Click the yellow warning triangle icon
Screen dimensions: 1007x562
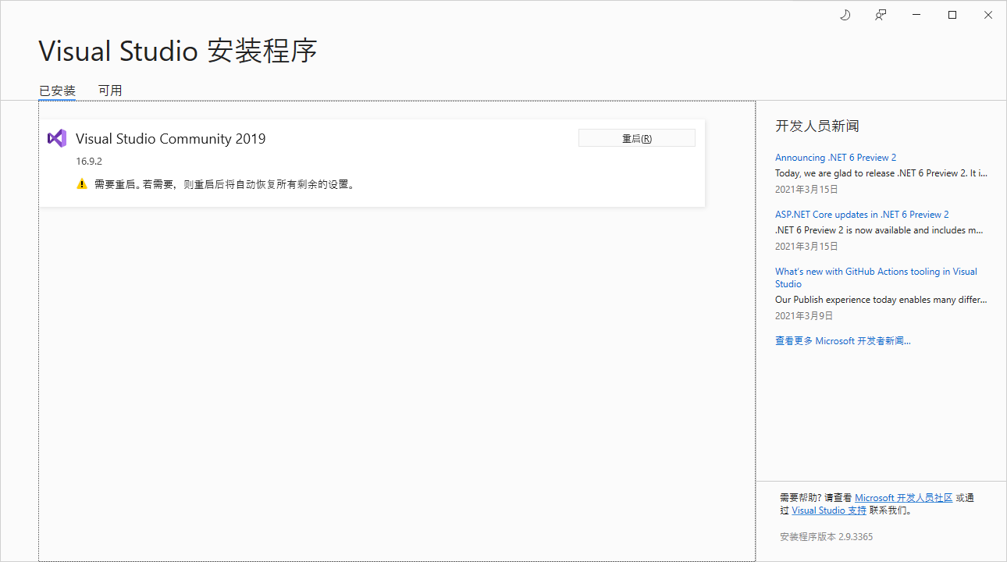82,184
